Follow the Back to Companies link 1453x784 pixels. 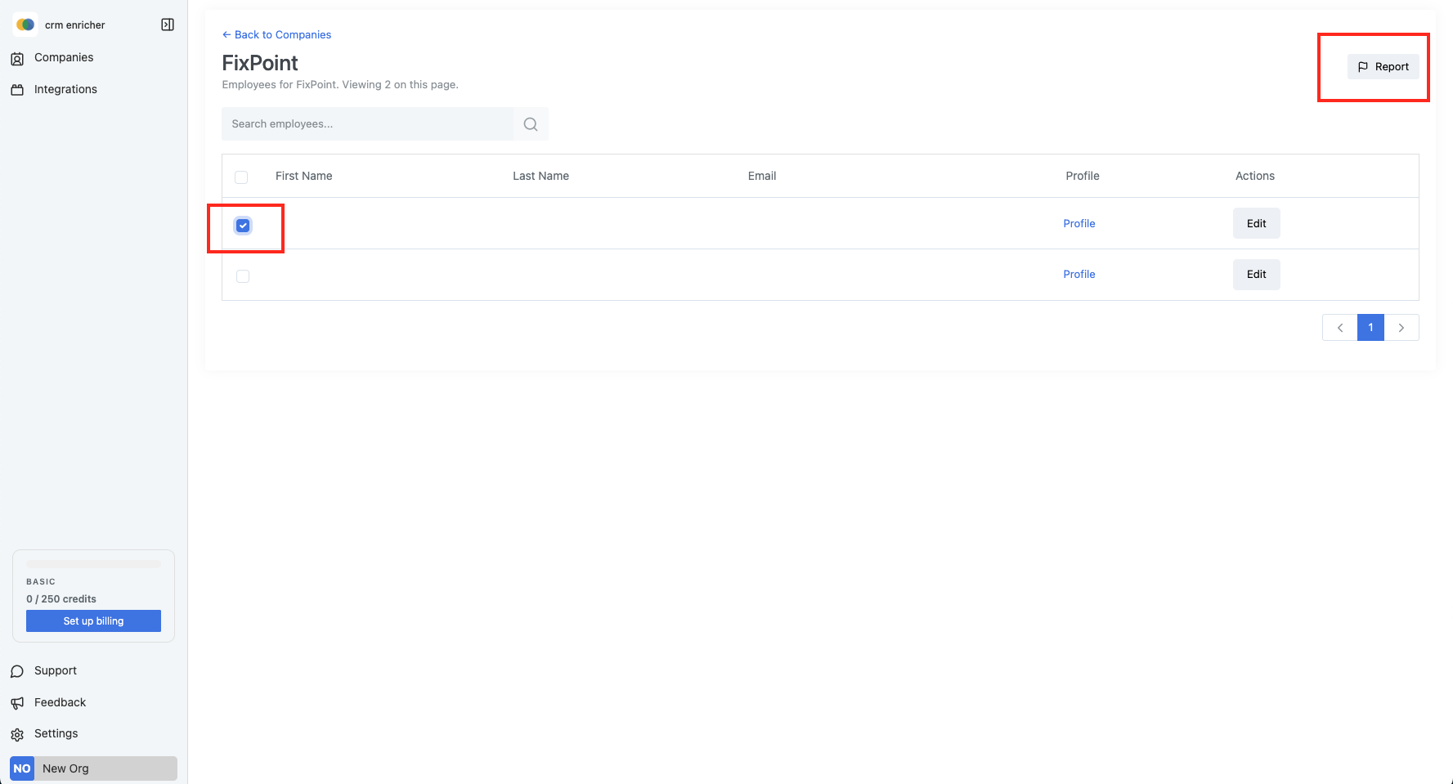tap(276, 34)
